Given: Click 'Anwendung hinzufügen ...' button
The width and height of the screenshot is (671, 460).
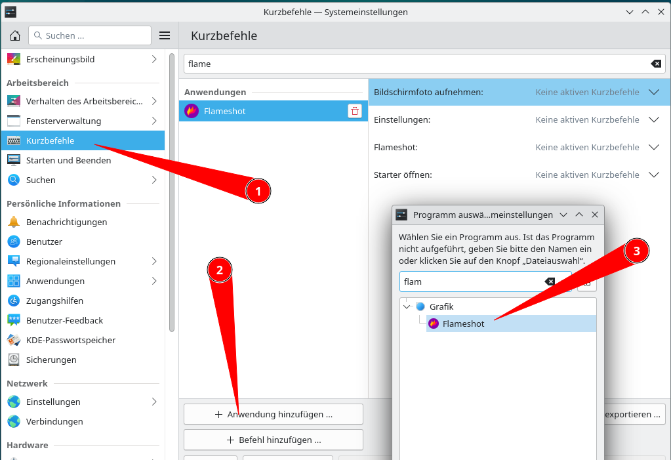Looking at the screenshot, I should tap(273, 414).
